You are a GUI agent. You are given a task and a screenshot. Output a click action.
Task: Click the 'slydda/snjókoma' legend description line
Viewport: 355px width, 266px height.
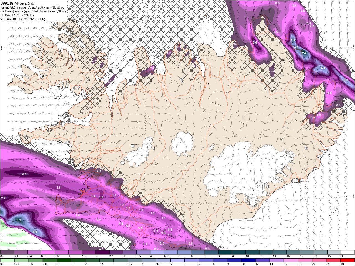33,11
